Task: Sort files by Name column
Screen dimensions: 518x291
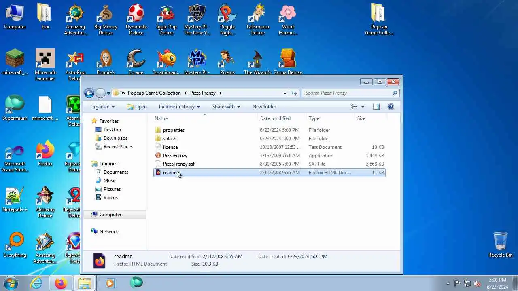Action: pos(206,118)
